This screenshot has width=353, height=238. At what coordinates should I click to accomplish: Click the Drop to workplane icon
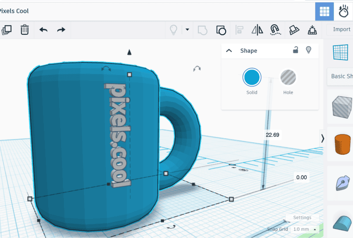pyautogui.click(x=312, y=30)
